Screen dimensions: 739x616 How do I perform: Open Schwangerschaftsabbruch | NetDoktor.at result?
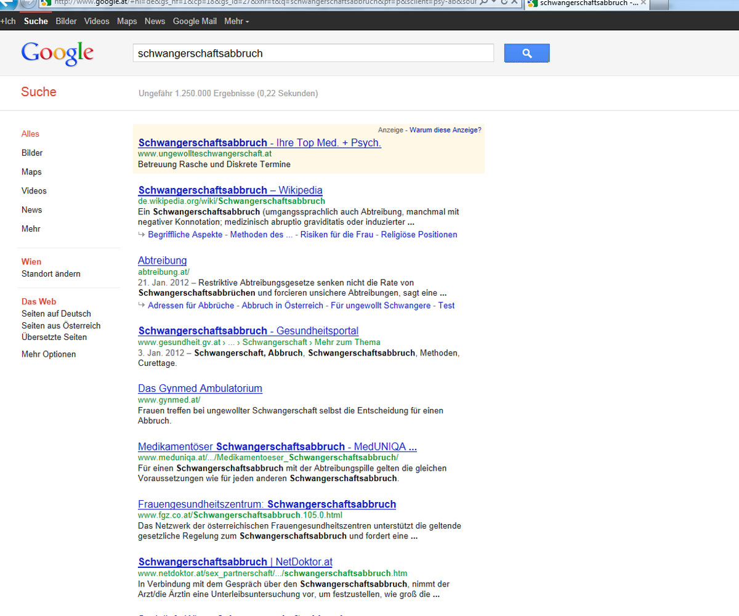(235, 562)
